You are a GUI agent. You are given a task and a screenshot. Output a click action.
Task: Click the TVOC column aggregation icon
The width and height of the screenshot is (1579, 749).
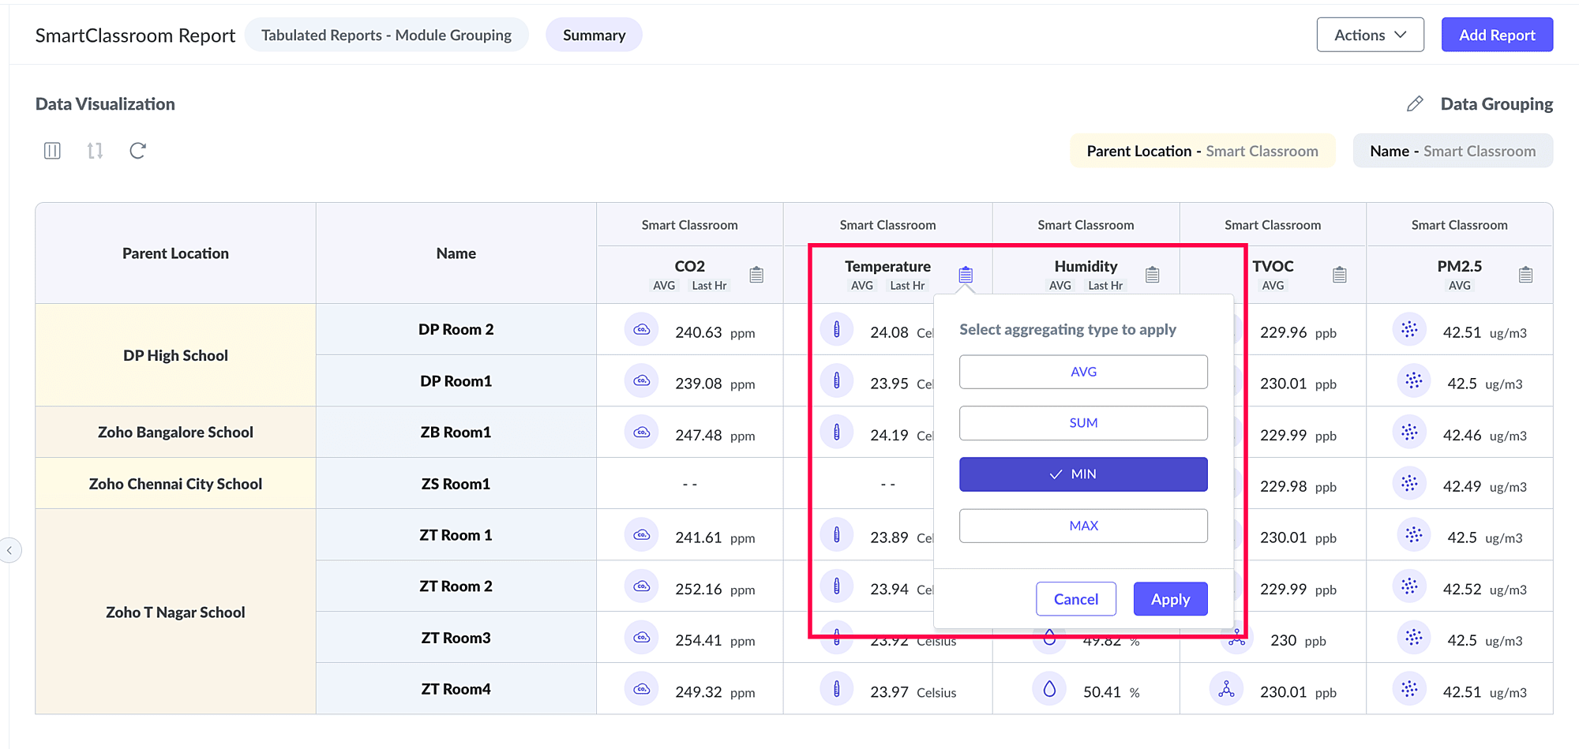coord(1339,275)
